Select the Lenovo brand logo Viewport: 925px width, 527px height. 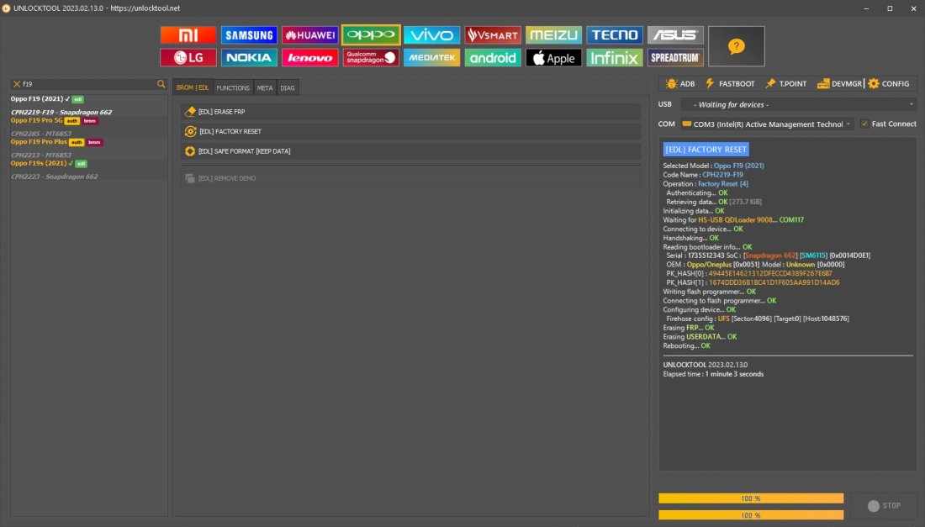309,58
